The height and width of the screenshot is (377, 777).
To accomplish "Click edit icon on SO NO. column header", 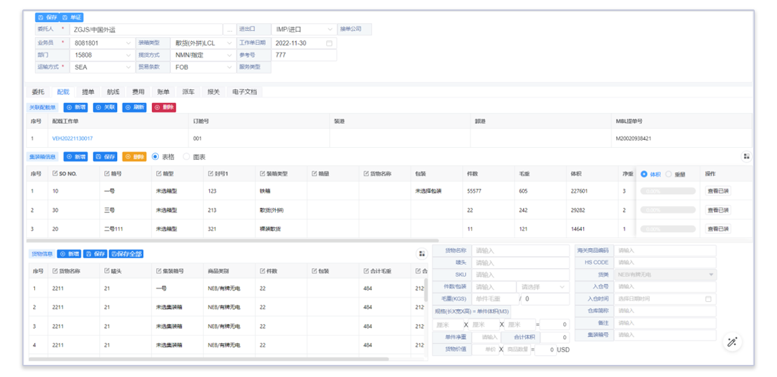I will (x=55, y=174).
